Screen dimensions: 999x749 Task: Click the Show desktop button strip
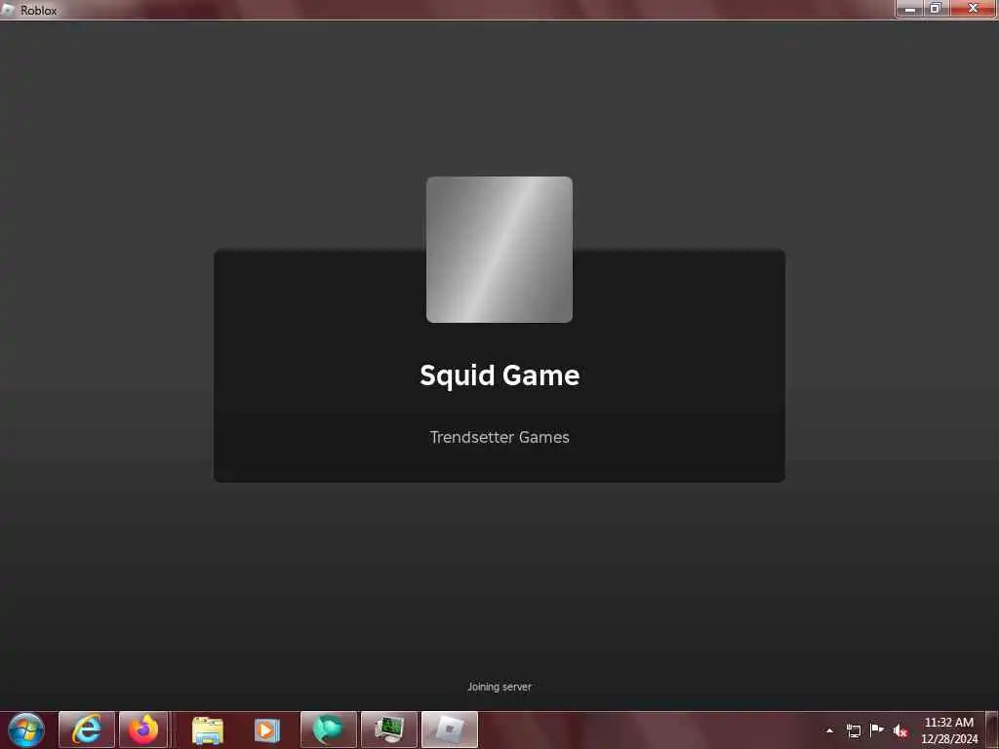993,729
